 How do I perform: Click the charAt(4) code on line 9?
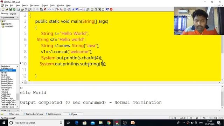point(90,58)
